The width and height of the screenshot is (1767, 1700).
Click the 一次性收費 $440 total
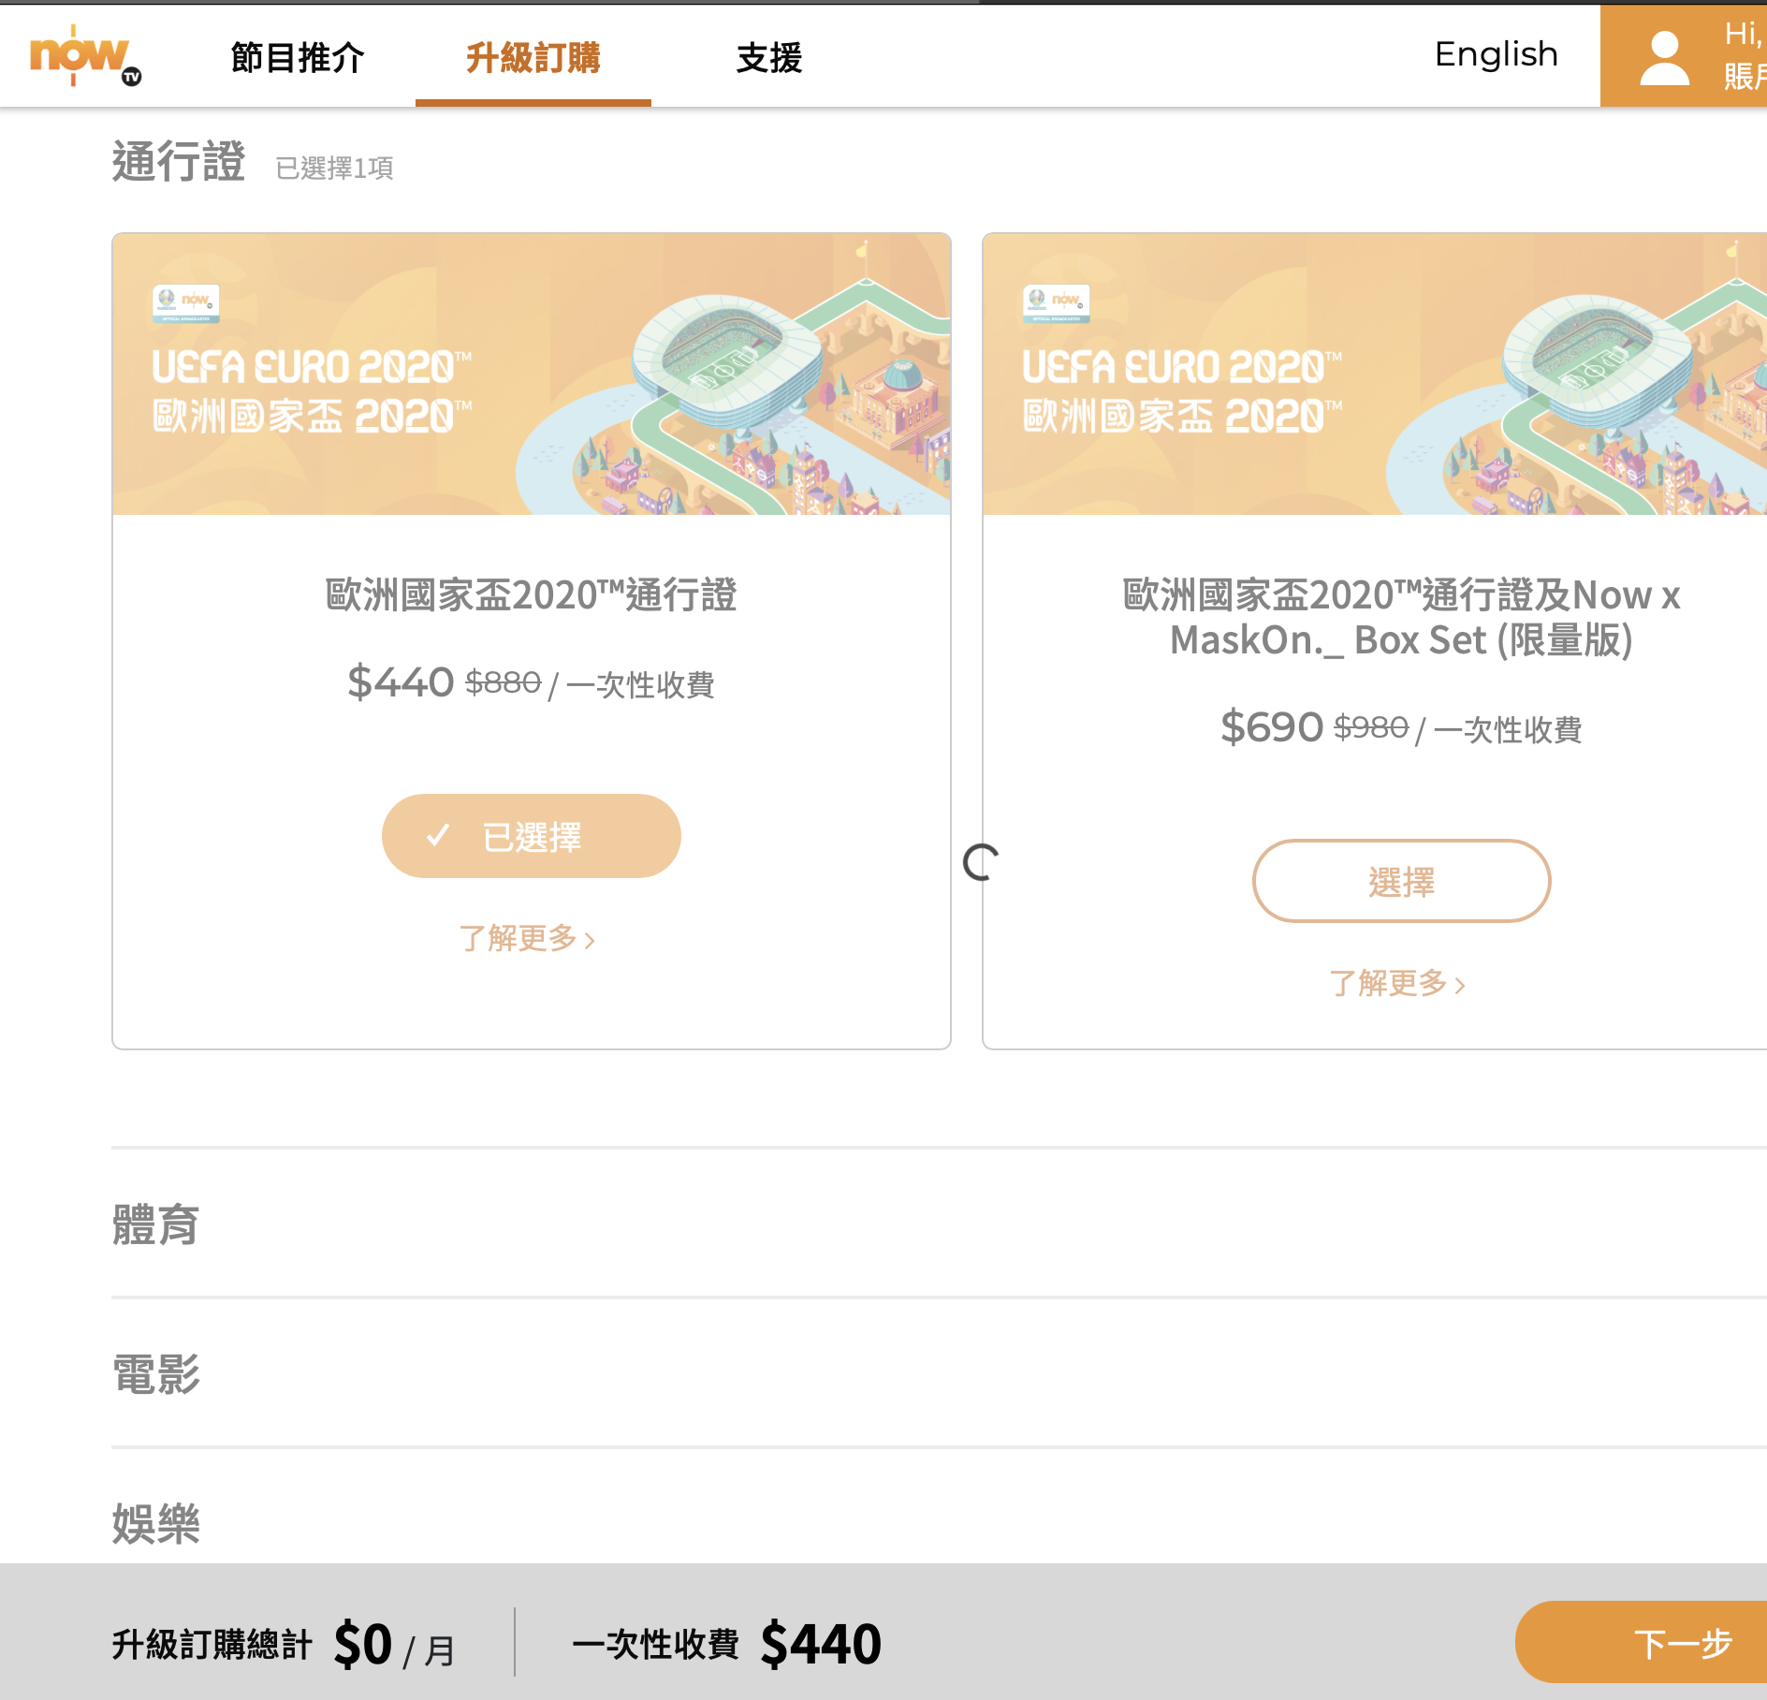726,1643
